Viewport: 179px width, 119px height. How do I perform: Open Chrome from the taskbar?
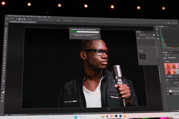[x=107, y=116]
